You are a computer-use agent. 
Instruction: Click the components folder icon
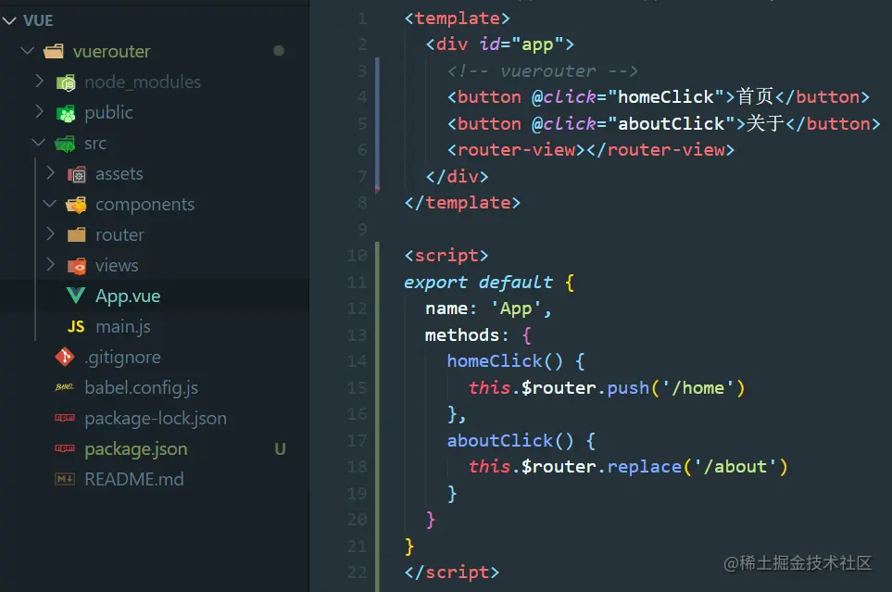click(x=76, y=205)
